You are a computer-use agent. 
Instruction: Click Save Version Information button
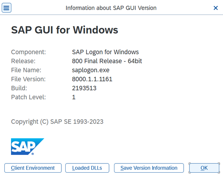[149, 168]
